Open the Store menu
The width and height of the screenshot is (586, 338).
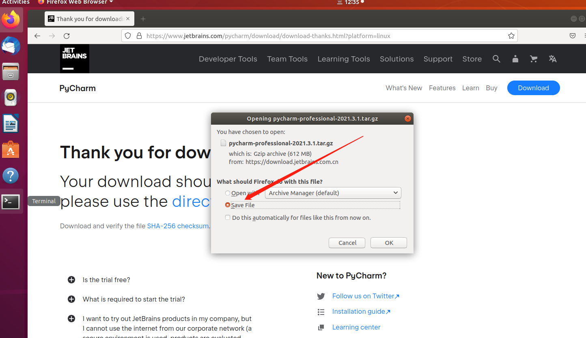coord(472,59)
